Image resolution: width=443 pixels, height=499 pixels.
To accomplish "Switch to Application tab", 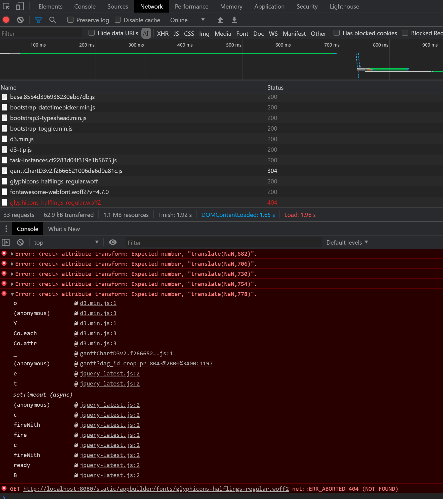I will pos(269,7).
